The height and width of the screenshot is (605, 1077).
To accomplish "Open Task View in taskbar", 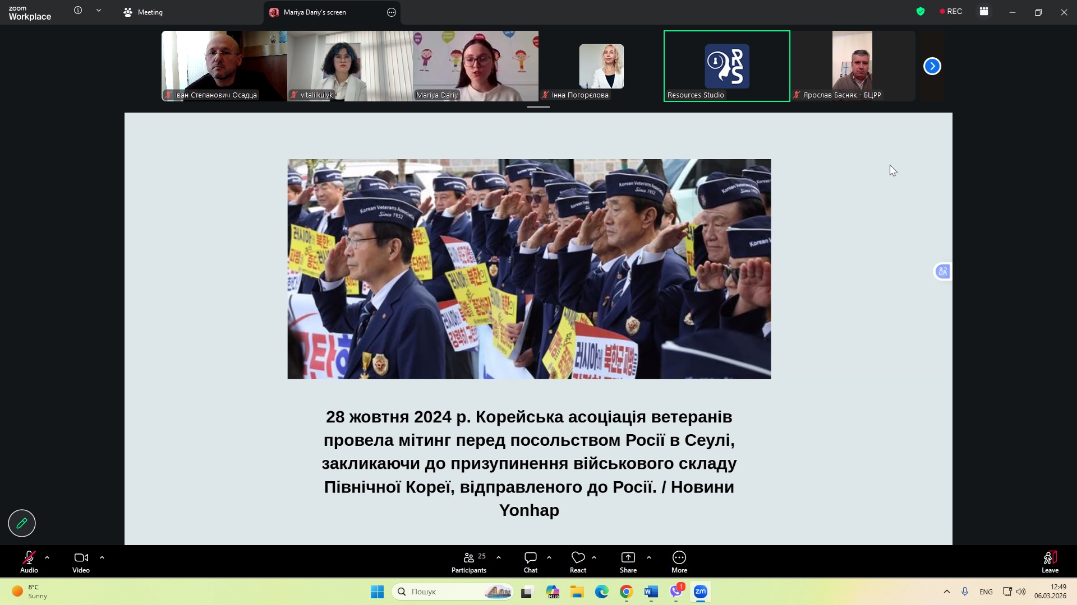I will (527, 592).
